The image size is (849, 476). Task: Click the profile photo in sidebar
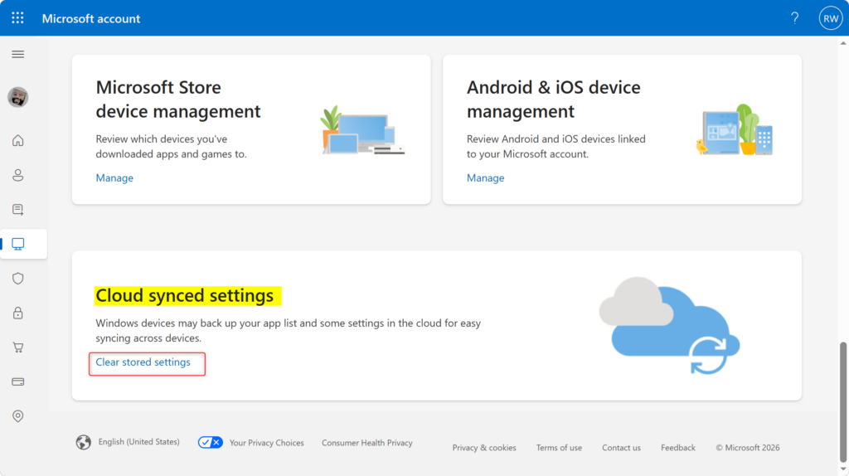[18, 98]
